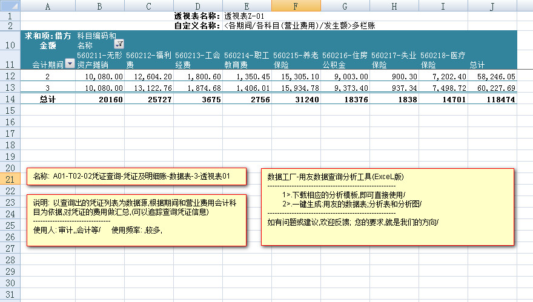Select period 3 cell in column A
The width and height of the screenshot is (533, 302).
click(x=48, y=88)
